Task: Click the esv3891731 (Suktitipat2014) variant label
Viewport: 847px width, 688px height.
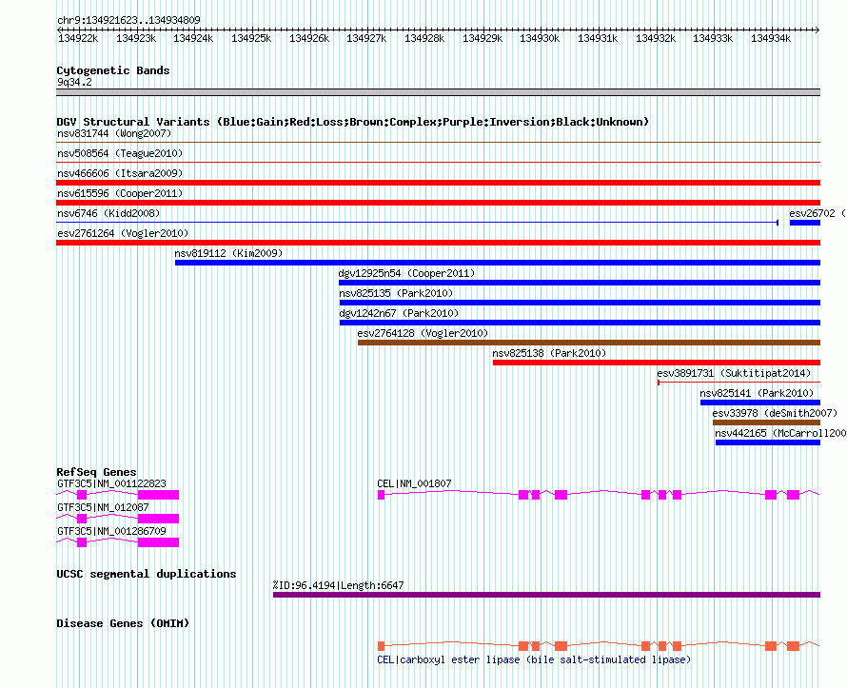Action: 734,373
